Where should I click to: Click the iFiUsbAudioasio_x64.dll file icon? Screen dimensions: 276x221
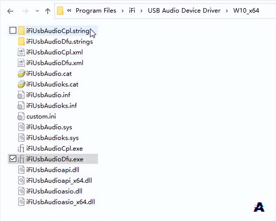pyautogui.click(x=21, y=202)
